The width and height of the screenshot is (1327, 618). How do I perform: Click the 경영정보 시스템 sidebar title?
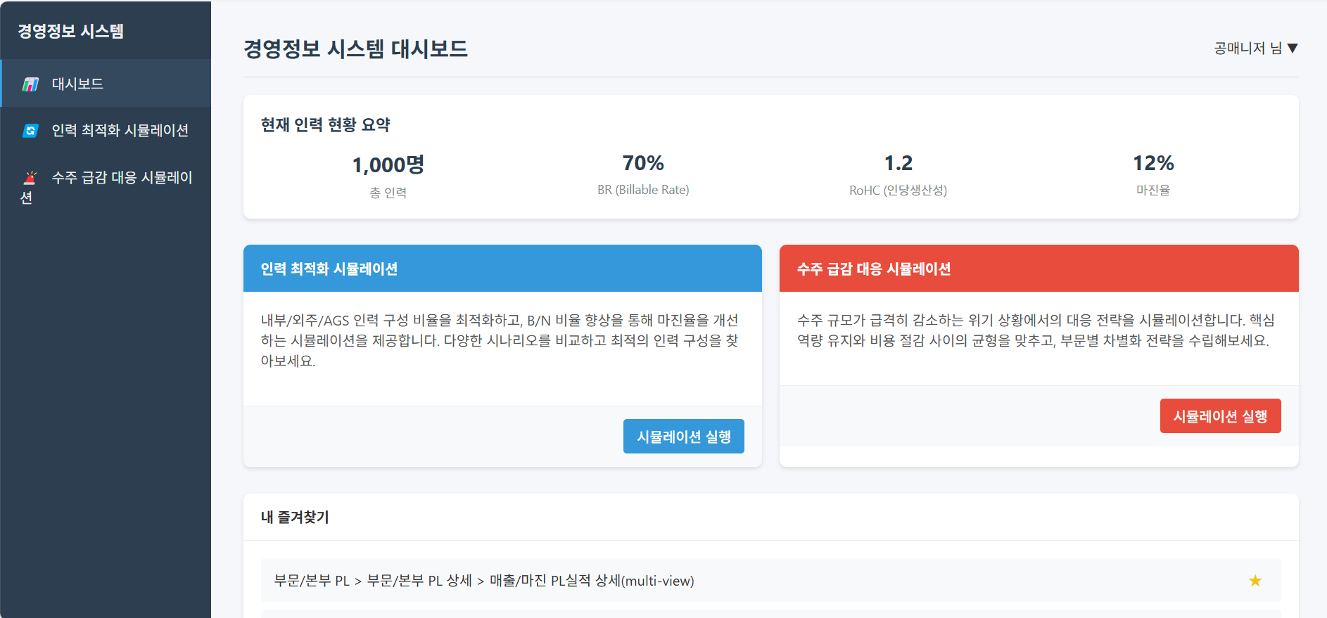click(x=71, y=31)
